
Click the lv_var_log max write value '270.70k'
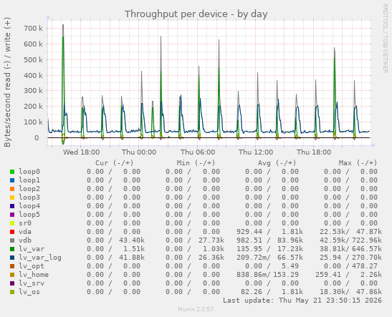[x=367, y=258]
